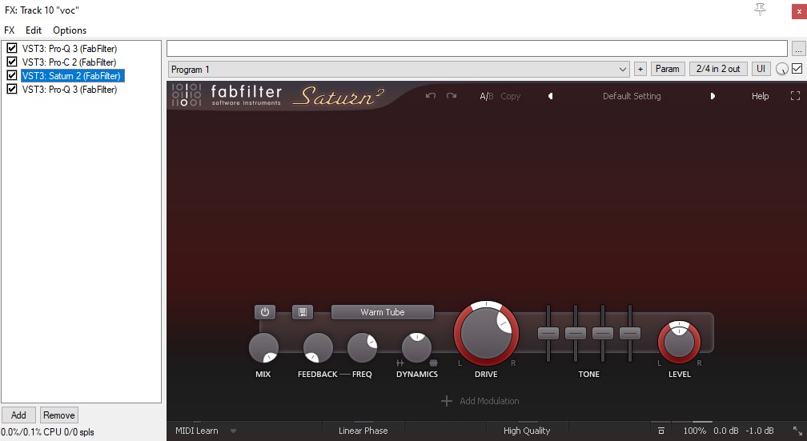Open the Program 1 preset dropdown
807x441 pixels.
tap(399, 69)
